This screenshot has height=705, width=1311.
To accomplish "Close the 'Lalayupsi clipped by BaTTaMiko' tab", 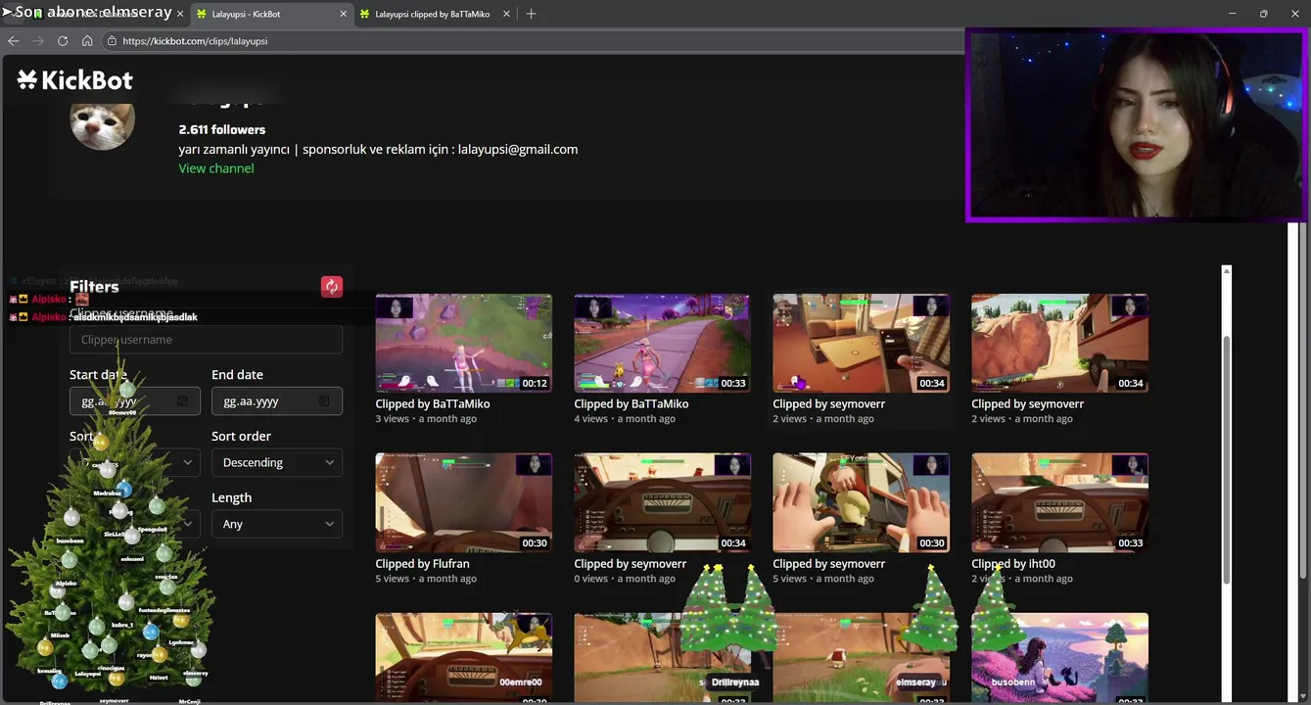I will click(x=506, y=14).
